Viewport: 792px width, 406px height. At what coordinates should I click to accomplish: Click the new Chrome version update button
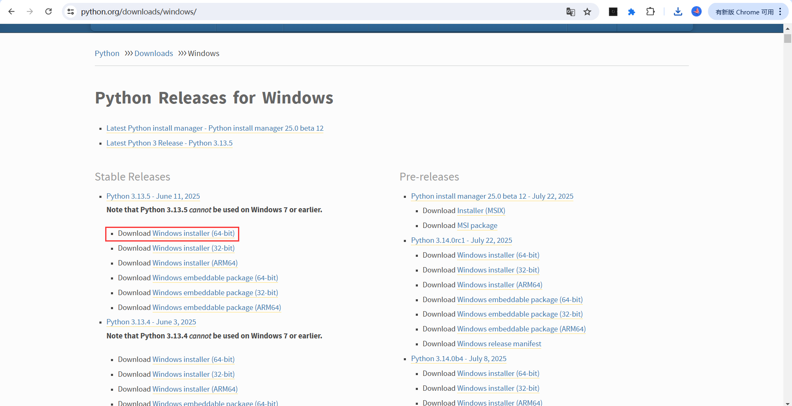click(744, 12)
